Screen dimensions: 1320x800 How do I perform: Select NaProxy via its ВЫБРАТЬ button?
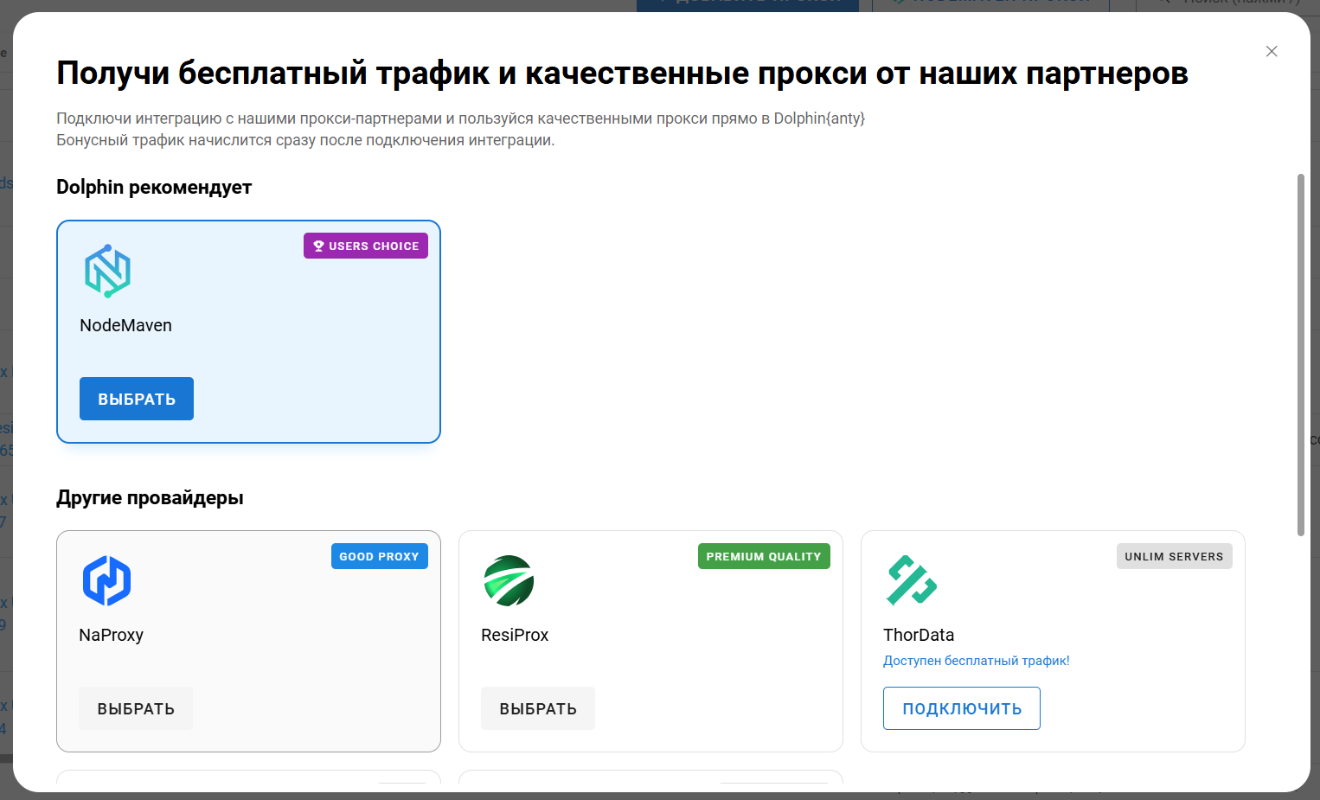pyautogui.click(x=136, y=708)
